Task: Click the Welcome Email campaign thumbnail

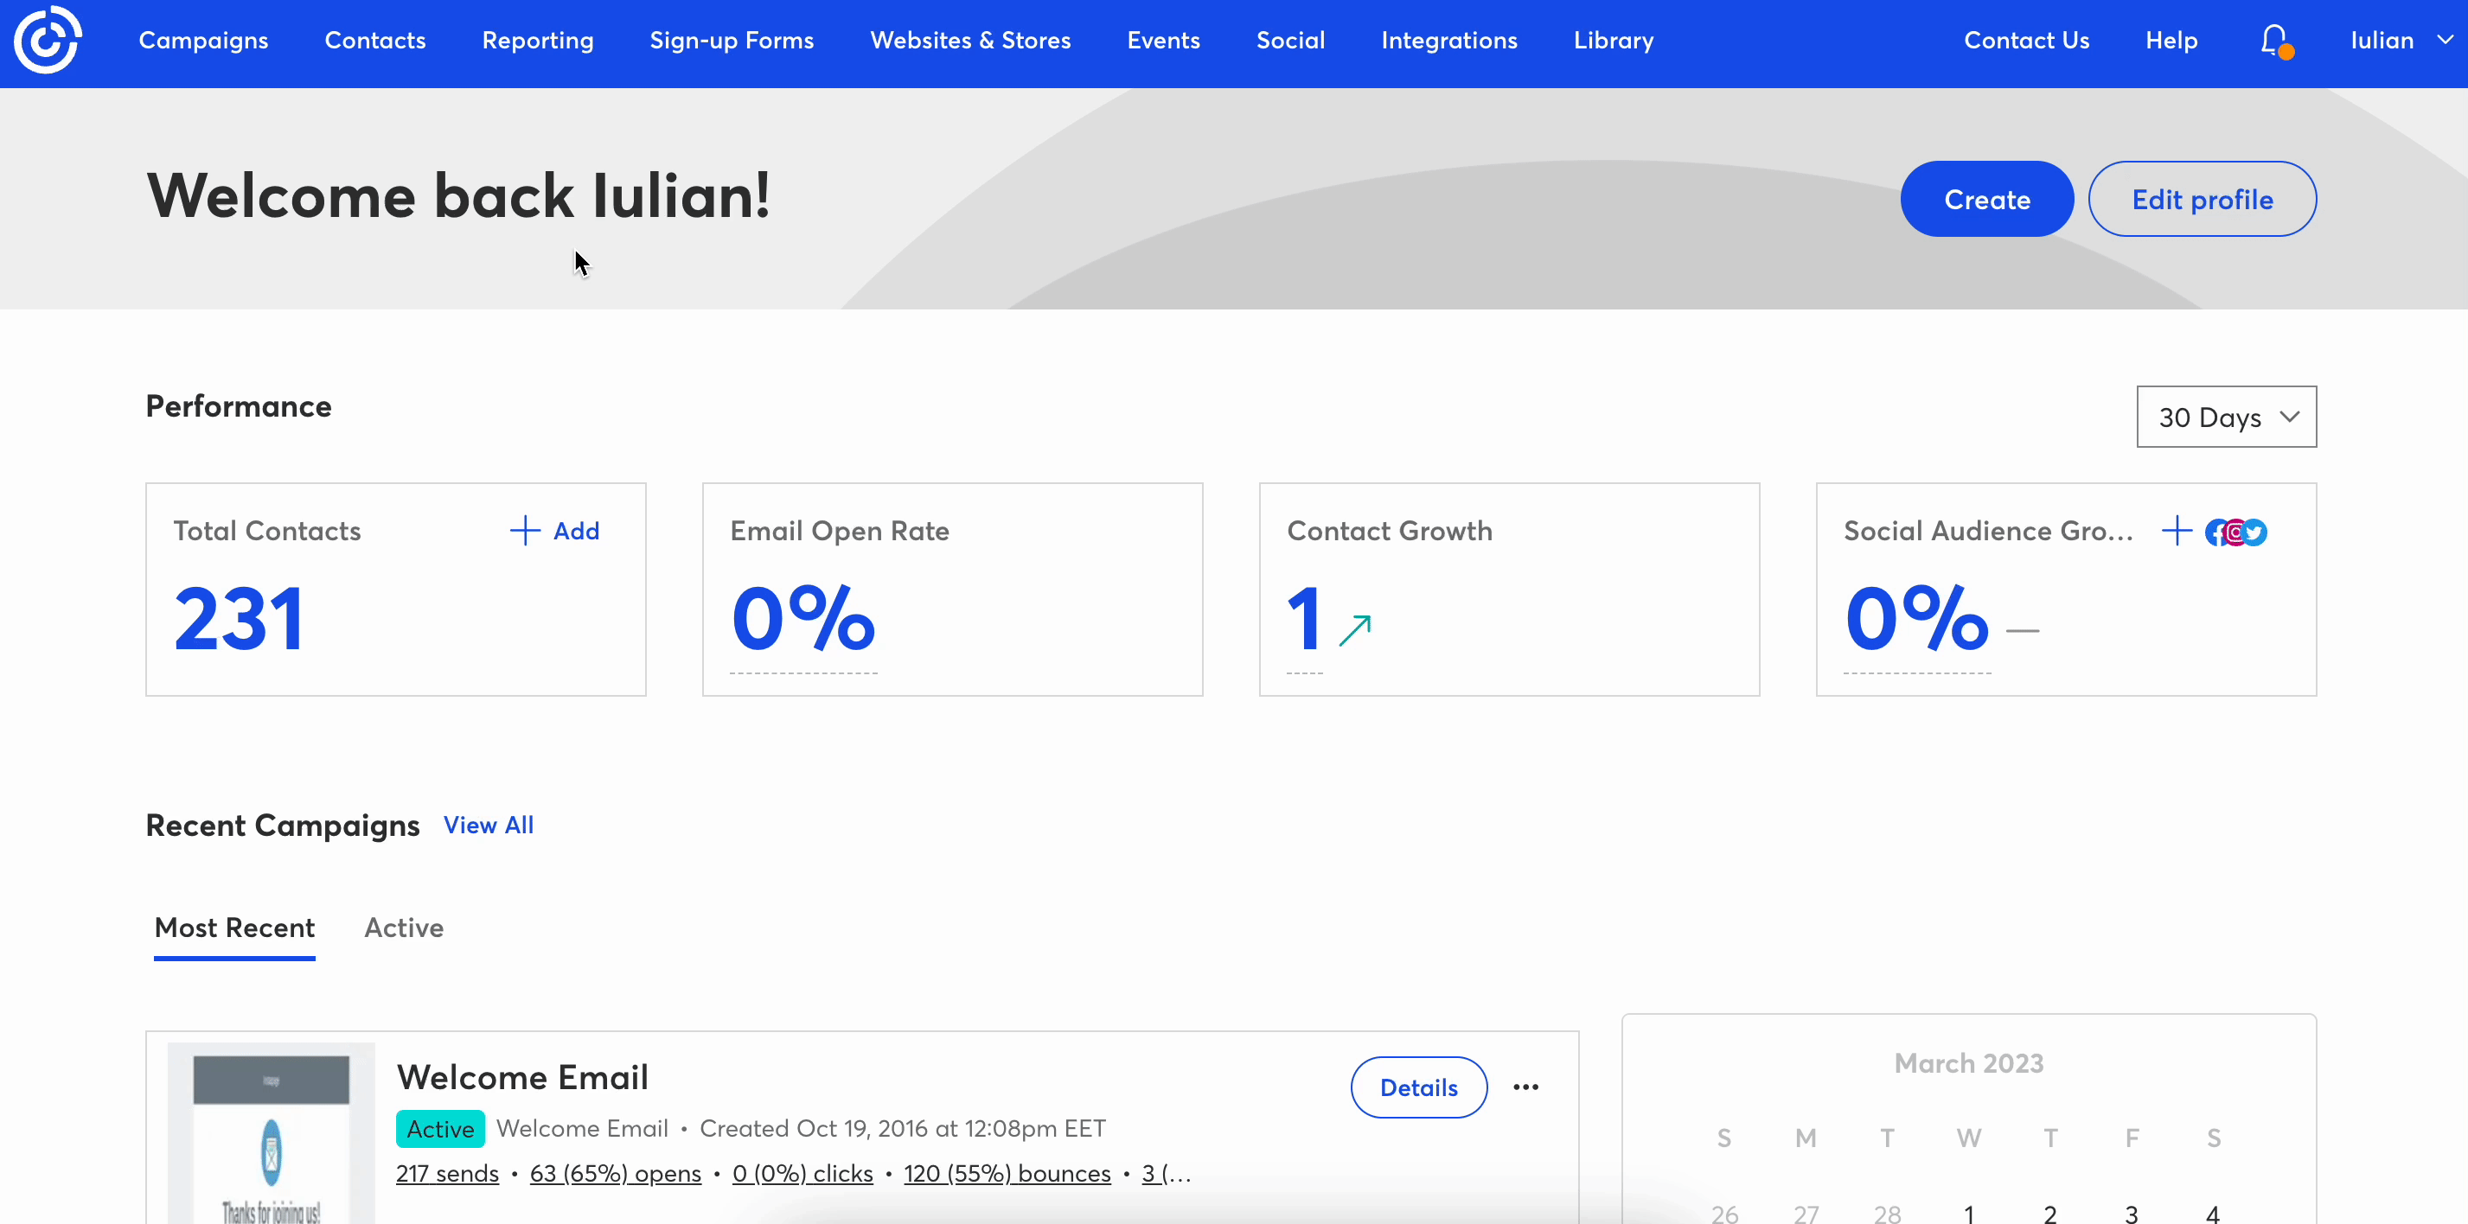Action: click(272, 1135)
